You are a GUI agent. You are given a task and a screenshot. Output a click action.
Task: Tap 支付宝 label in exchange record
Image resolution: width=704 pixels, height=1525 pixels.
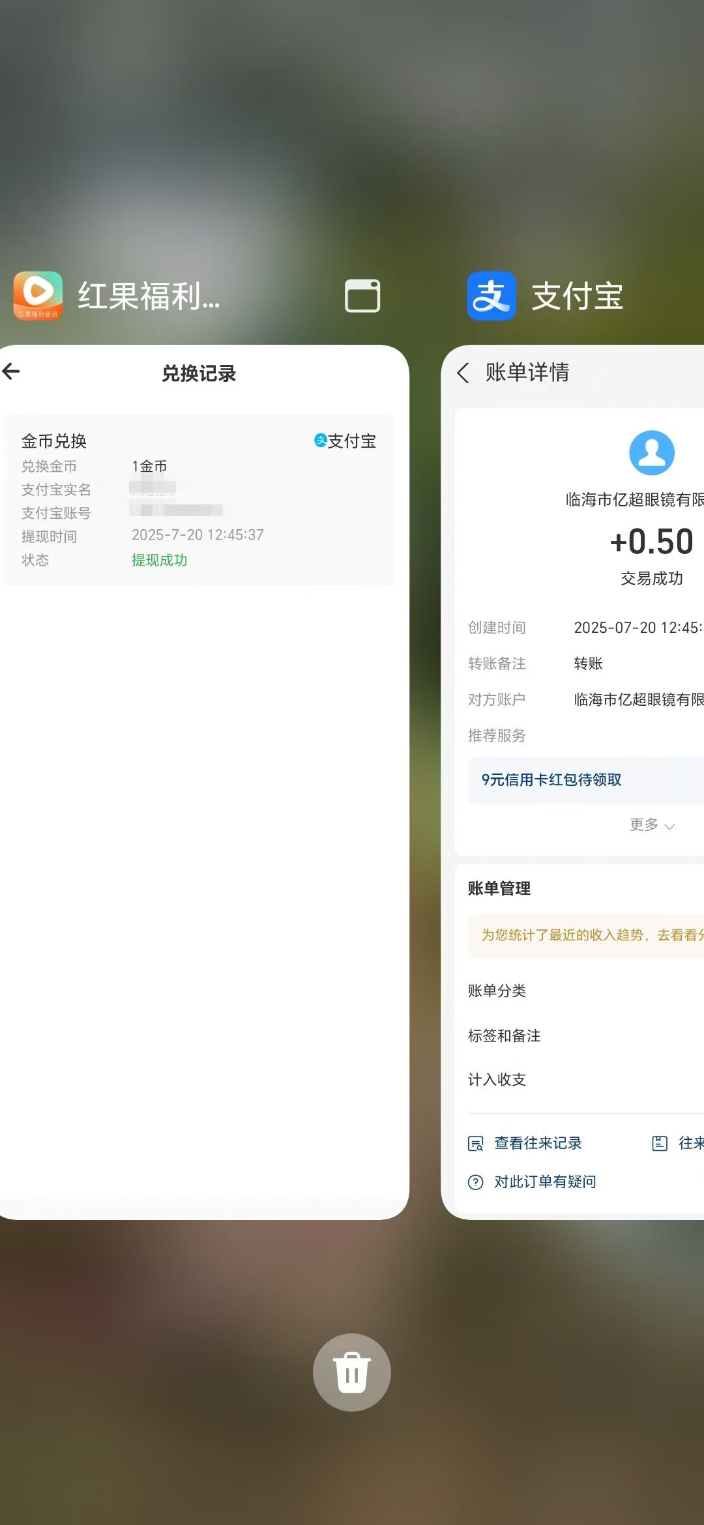pos(352,441)
